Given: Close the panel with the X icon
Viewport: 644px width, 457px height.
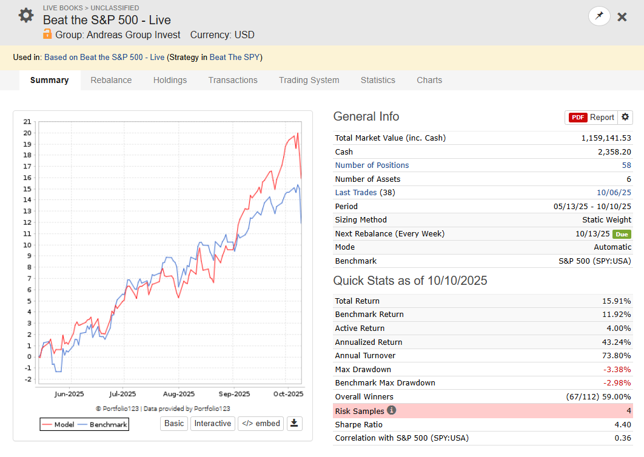Looking at the screenshot, I should 622,17.
